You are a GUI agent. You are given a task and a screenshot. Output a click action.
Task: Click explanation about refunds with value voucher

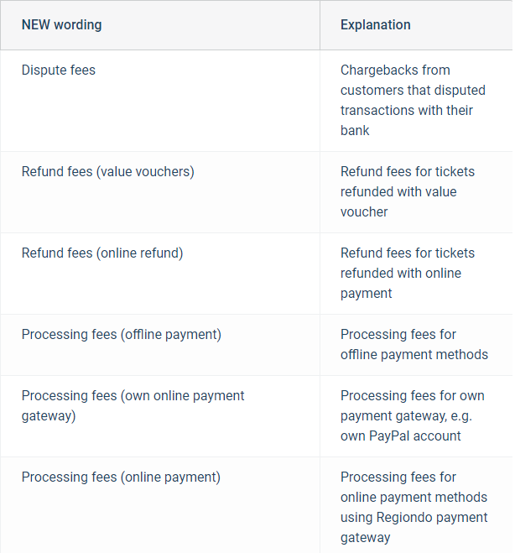pos(408,191)
